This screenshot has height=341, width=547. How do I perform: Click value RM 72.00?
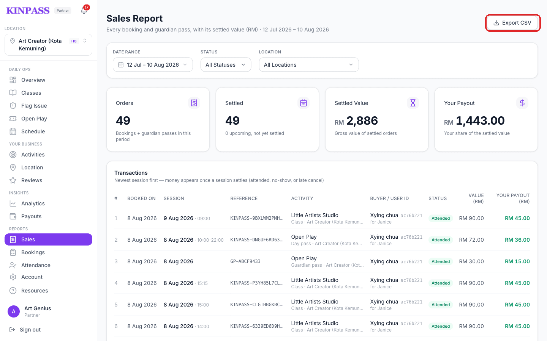point(471,240)
